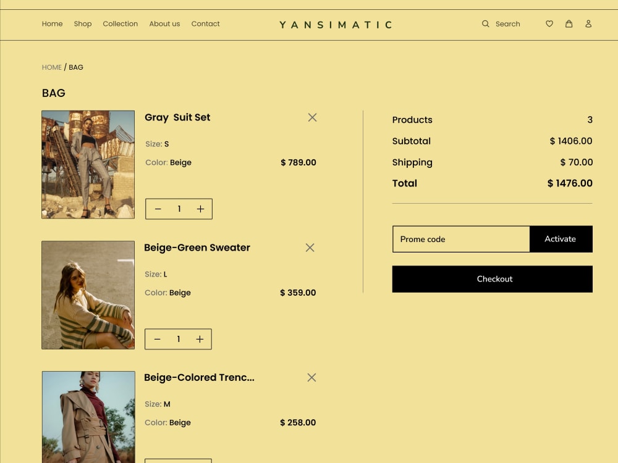Decrease Beige-Green Sweater quantity
The image size is (618, 463).
tap(157, 339)
